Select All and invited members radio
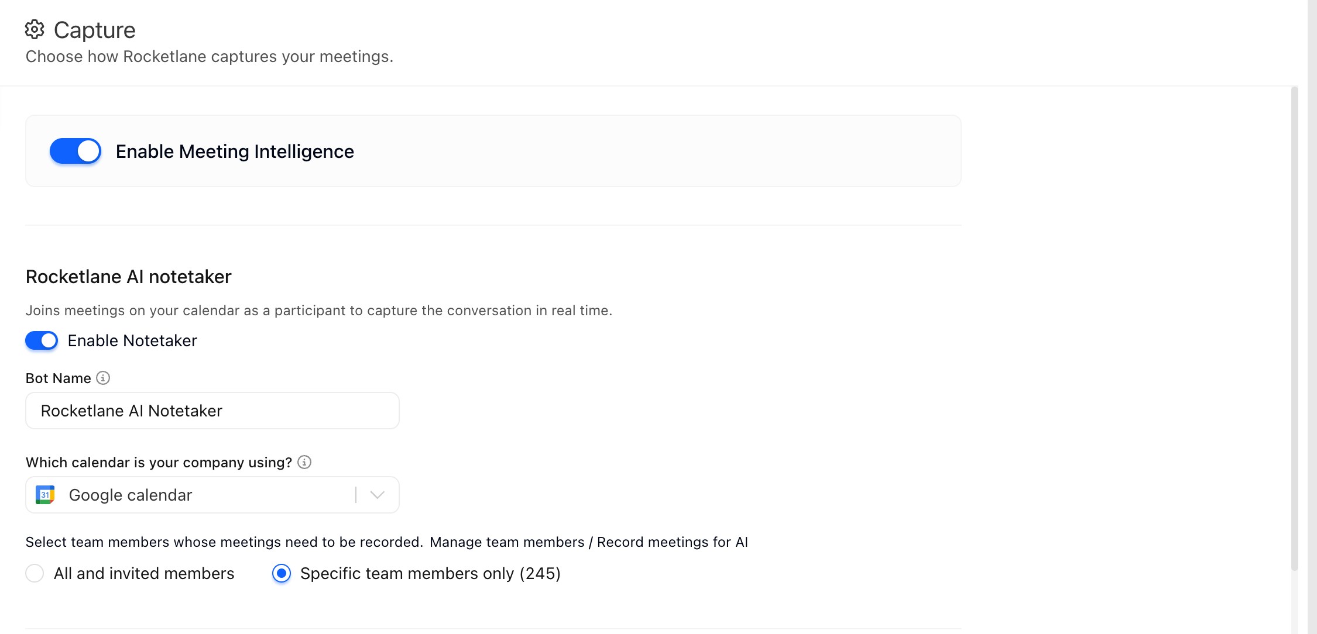Screen dimensions: 1317x634 [35, 573]
